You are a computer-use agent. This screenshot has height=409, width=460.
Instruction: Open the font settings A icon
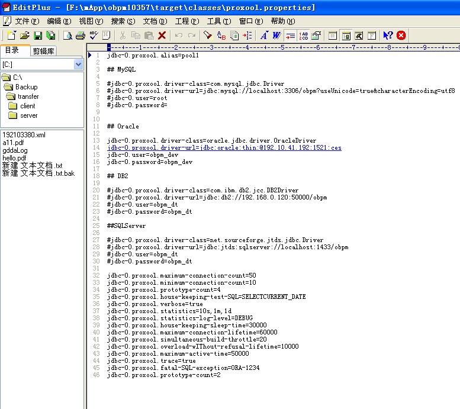264,36
